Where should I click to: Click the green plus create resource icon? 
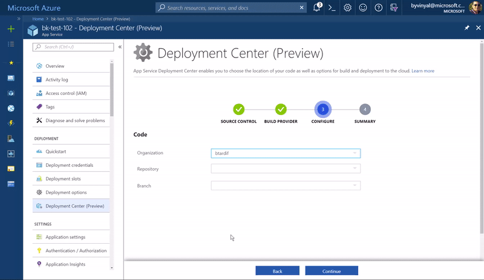click(x=11, y=28)
